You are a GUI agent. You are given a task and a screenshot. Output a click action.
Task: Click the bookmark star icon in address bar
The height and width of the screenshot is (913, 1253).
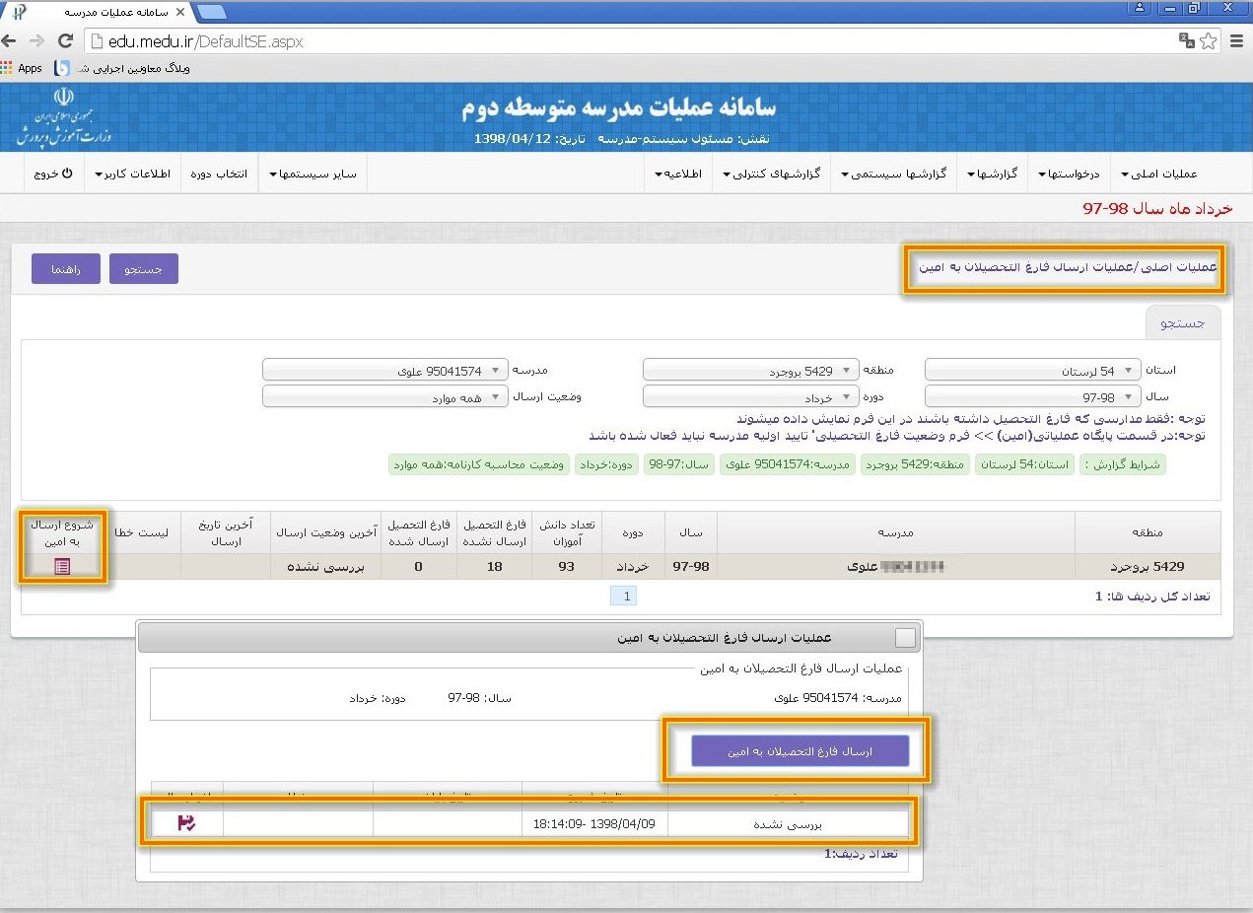pyautogui.click(x=1209, y=41)
